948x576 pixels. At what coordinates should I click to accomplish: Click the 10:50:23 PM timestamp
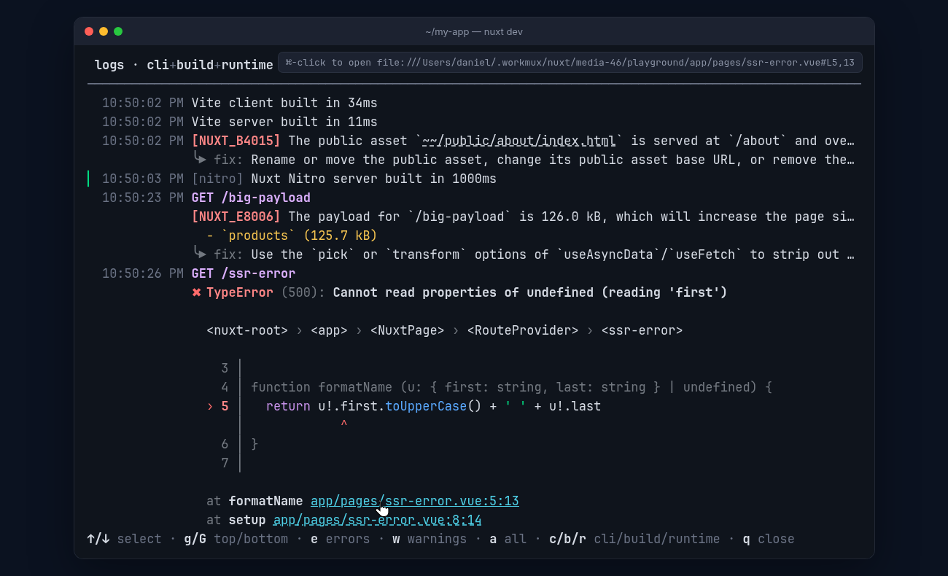143,198
